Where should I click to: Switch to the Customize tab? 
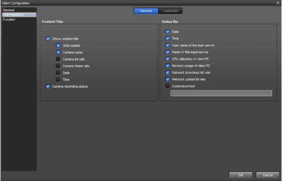point(170,11)
